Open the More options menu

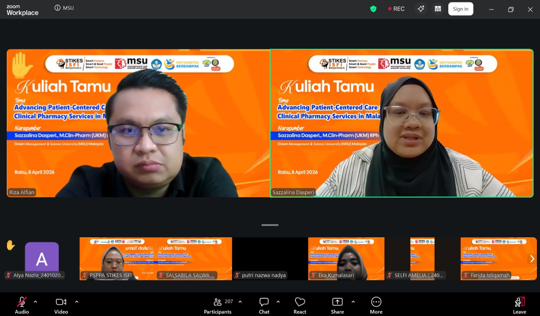376,306
